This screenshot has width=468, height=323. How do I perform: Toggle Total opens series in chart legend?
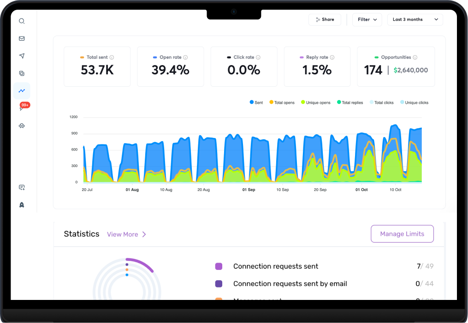282,102
